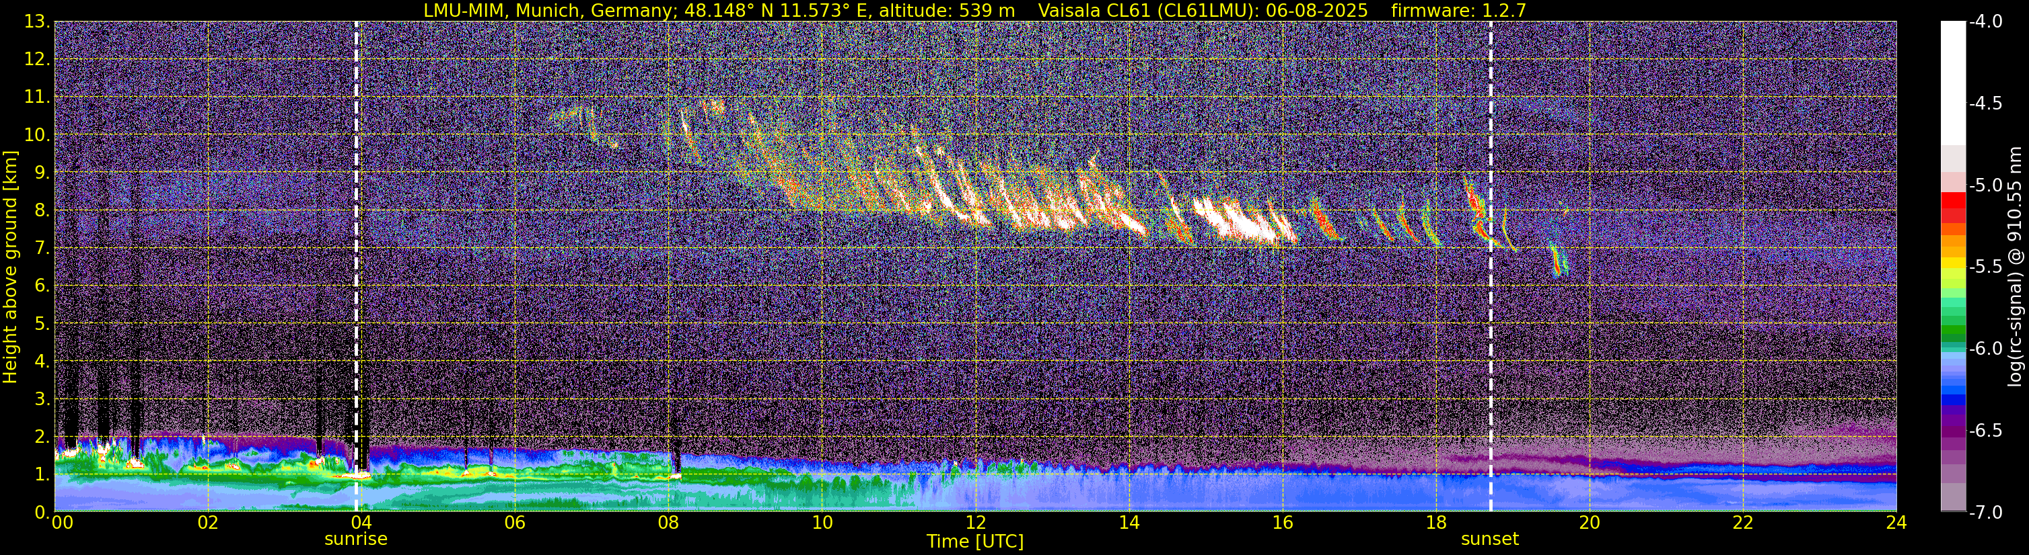
Task: Click the "22" tick on the time axis
Action: [1743, 523]
